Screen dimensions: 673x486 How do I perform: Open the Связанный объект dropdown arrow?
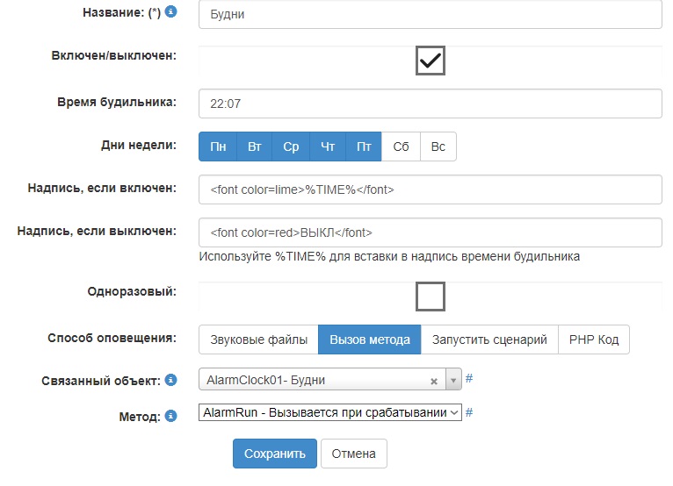pos(453,381)
